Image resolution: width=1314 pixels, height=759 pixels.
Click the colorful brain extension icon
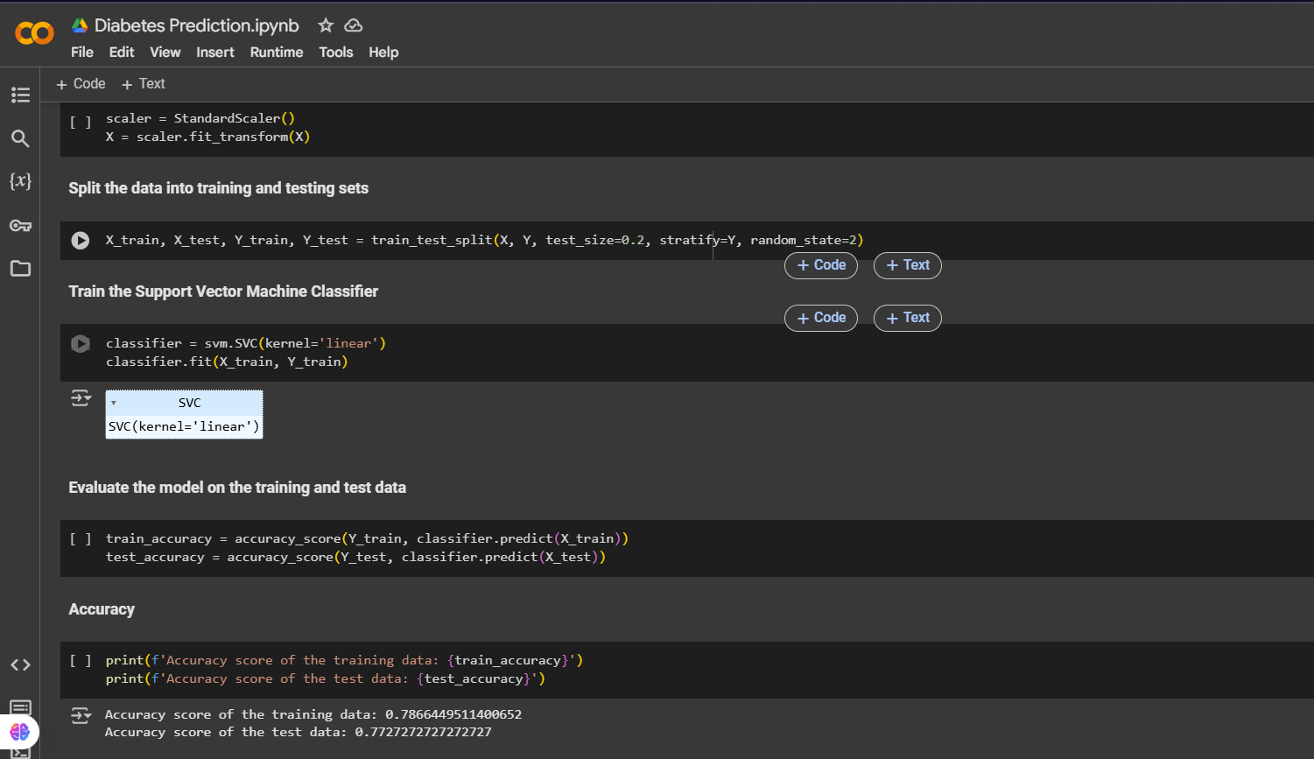click(x=19, y=731)
